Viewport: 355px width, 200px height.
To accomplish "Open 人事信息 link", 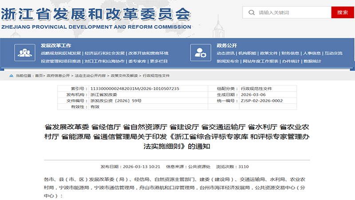I will (312, 53).
